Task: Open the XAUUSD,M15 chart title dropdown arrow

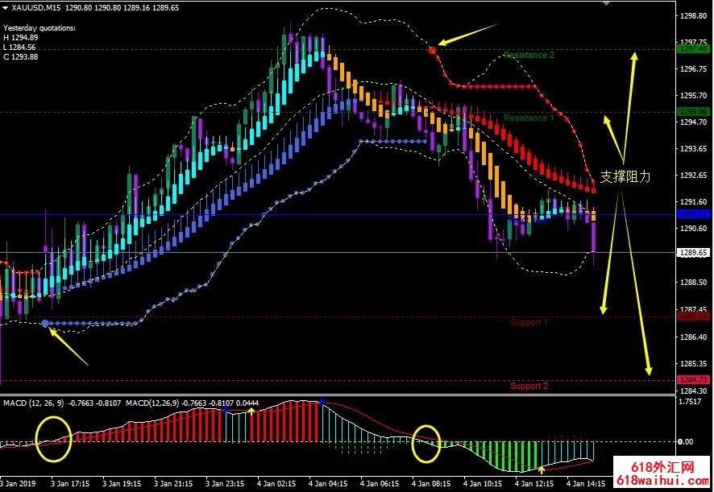Action: (6, 7)
